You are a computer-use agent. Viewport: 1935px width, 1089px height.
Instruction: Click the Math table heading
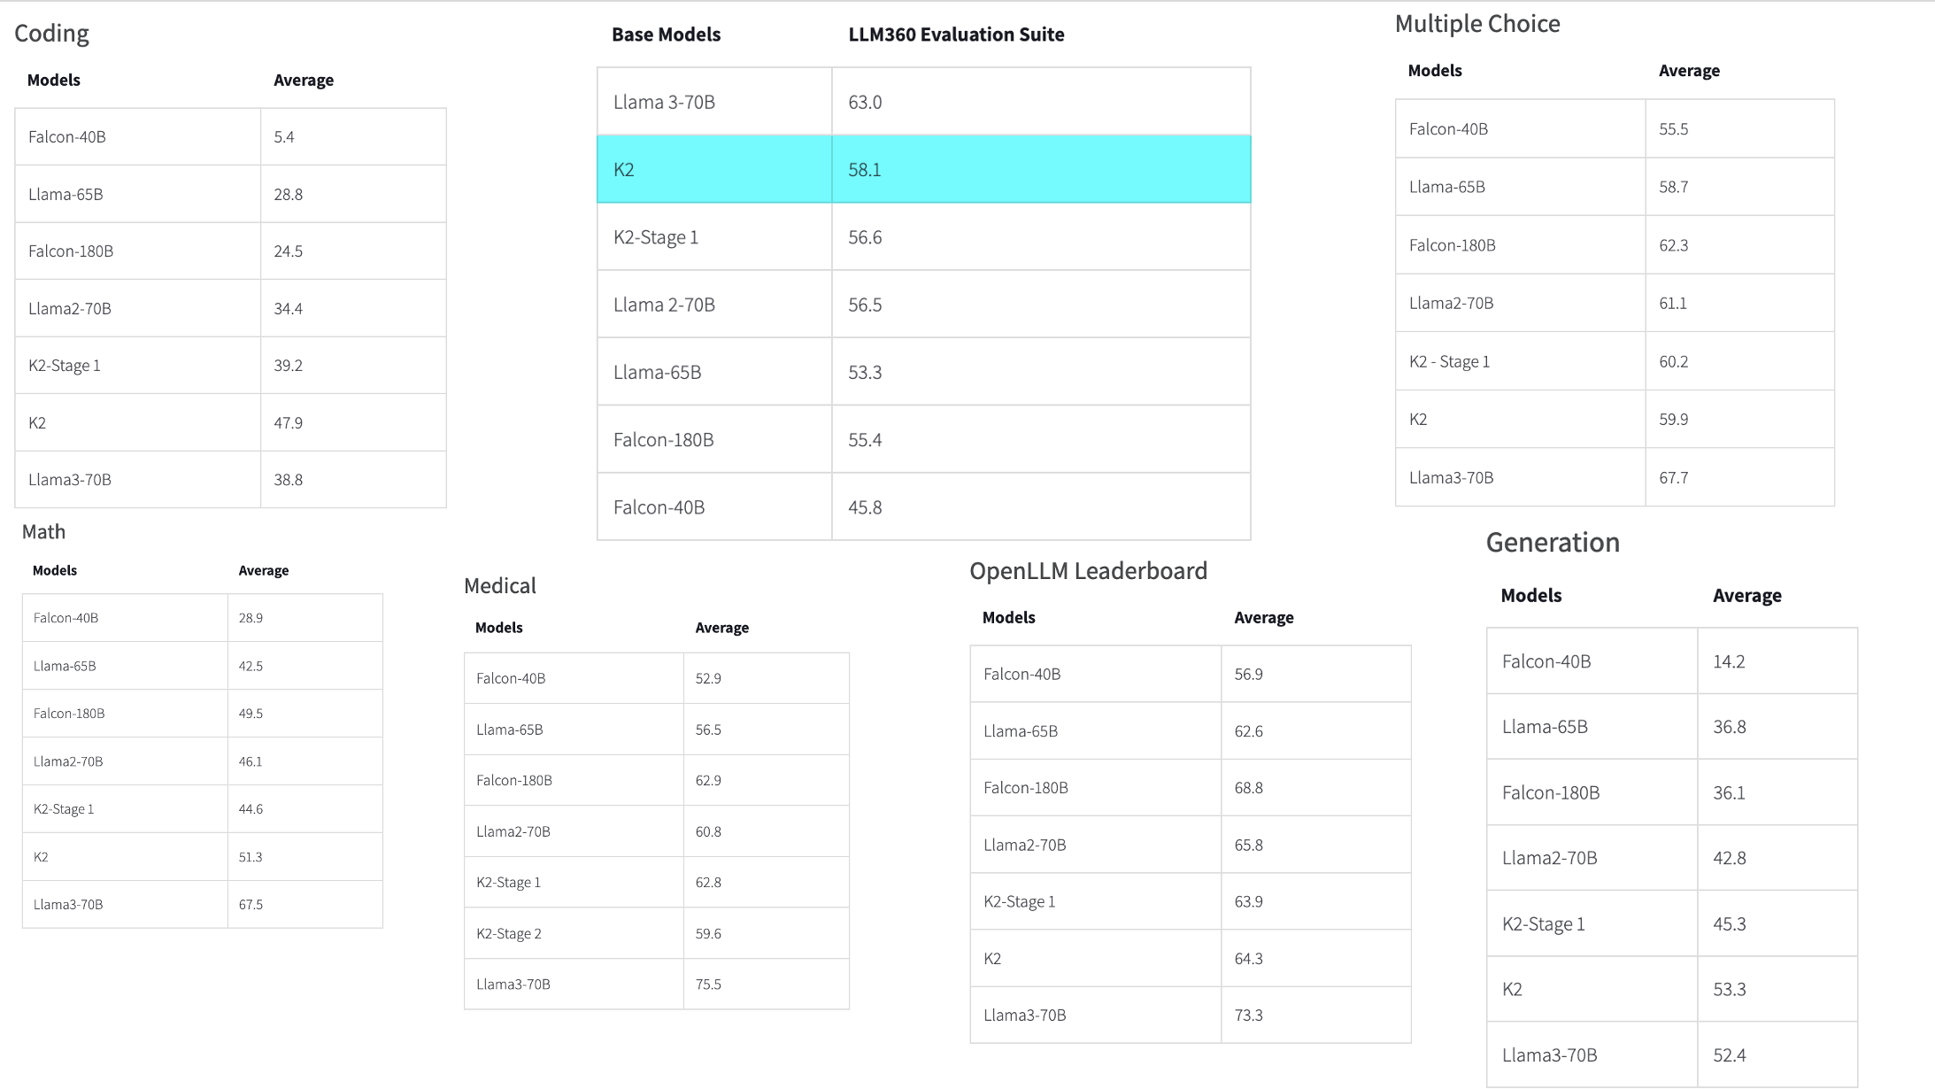[43, 531]
